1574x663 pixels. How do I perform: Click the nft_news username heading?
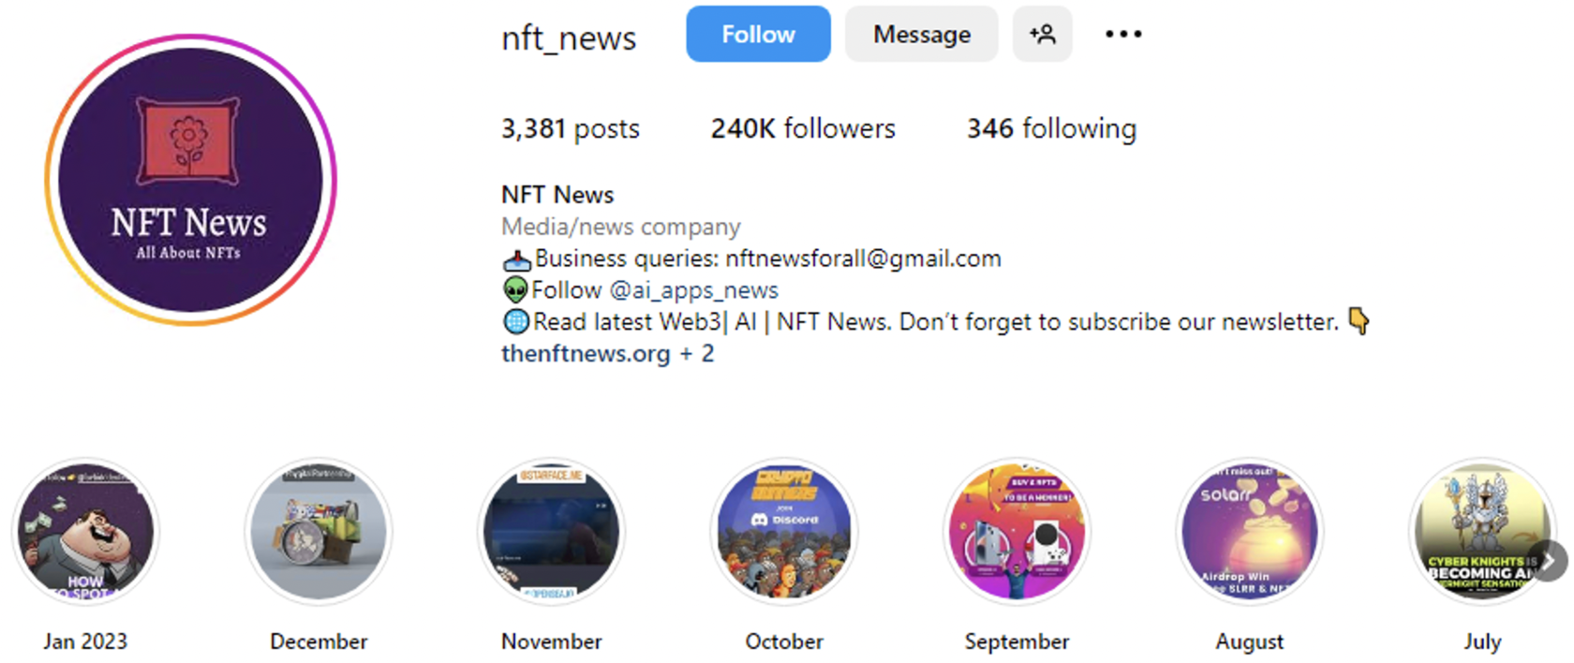(569, 38)
